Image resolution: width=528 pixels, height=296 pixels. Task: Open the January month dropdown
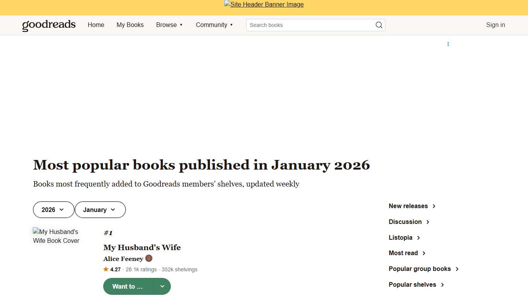[x=100, y=210]
